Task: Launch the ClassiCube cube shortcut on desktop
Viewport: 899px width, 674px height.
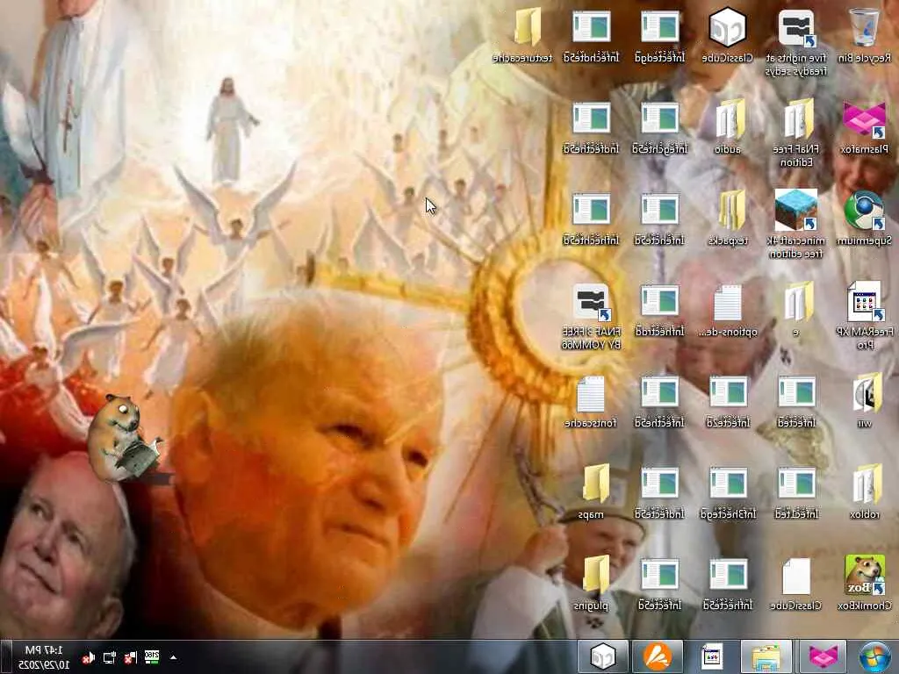Action: 727,35
